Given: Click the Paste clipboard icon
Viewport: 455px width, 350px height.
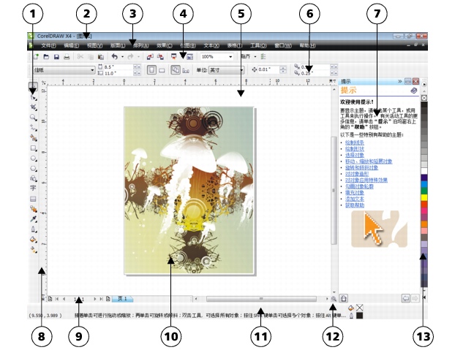Looking at the screenshot, I should point(101,57).
